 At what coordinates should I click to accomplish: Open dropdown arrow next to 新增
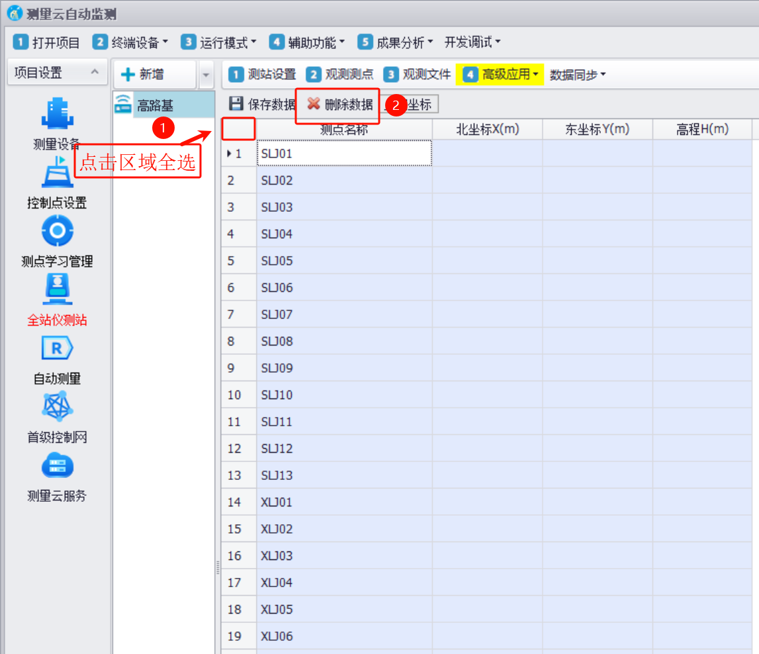206,75
